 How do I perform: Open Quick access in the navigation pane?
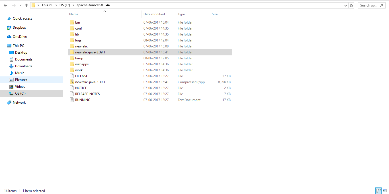click(22, 18)
